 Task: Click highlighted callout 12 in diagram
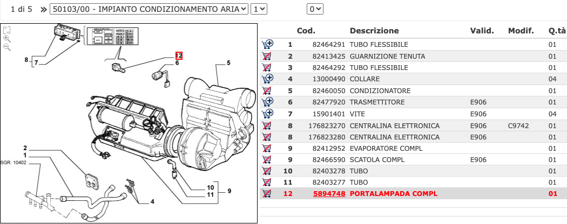coord(179,55)
